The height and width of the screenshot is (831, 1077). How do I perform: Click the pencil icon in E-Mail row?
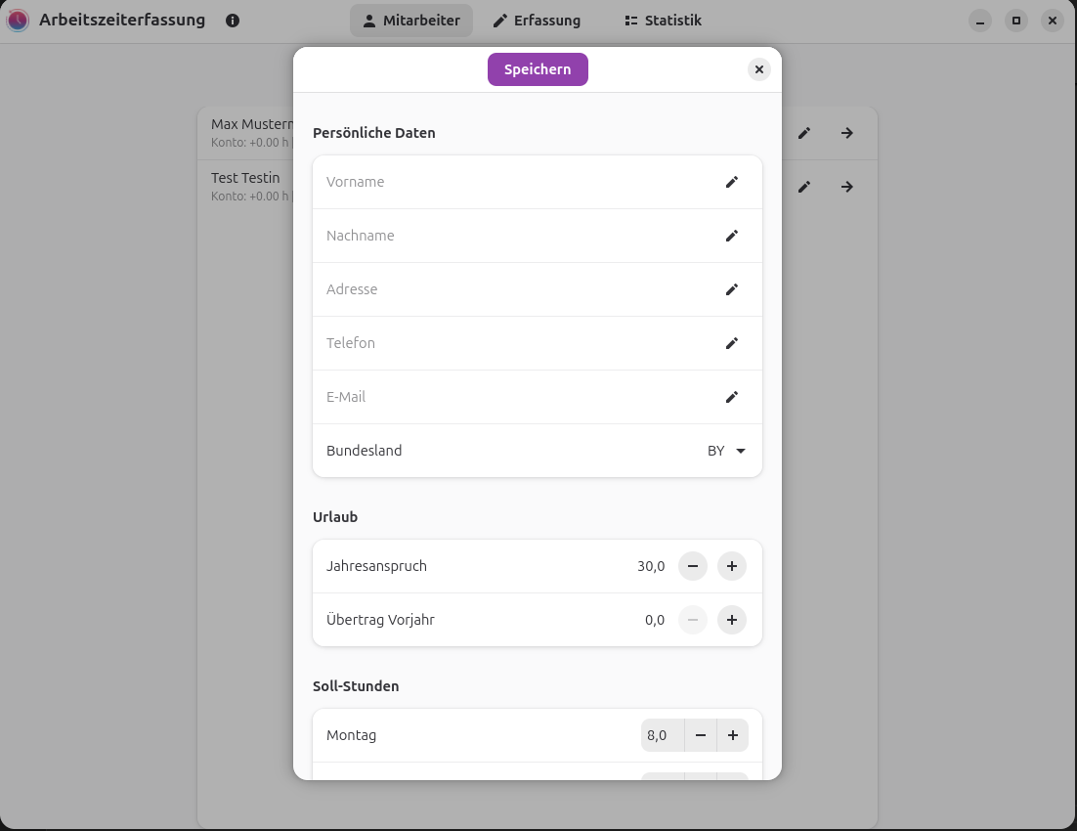click(x=731, y=397)
